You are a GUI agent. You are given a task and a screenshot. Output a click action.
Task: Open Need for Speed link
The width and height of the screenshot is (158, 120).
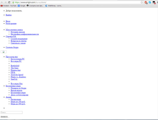[x=17, y=75]
